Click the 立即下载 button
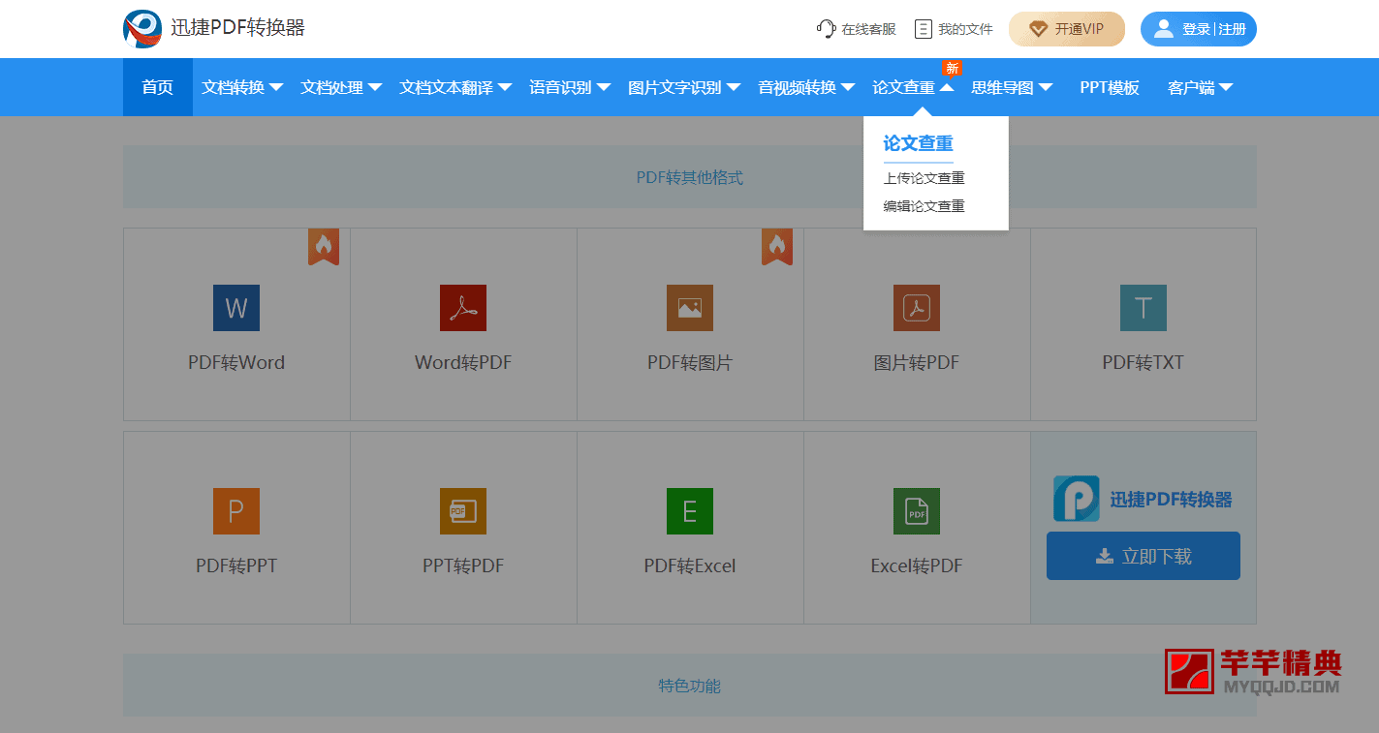The height and width of the screenshot is (733, 1379). coord(1144,556)
